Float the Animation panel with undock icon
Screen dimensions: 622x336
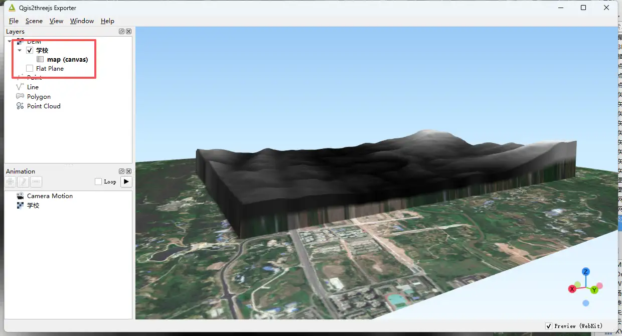[121, 172]
